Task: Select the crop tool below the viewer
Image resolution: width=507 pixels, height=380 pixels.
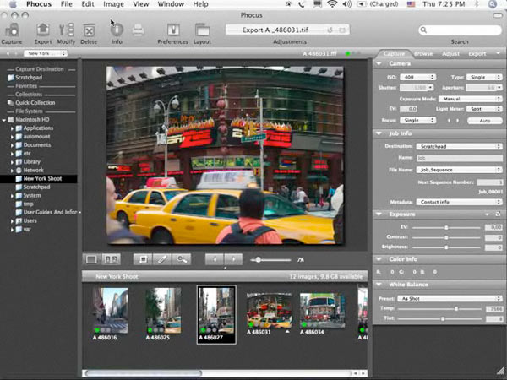Action: (144, 259)
